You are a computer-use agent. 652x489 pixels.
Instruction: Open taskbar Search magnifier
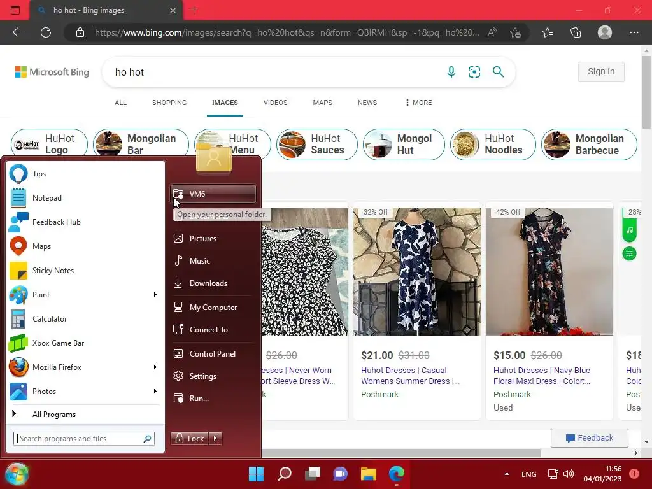pyautogui.click(x=285, y=474)
